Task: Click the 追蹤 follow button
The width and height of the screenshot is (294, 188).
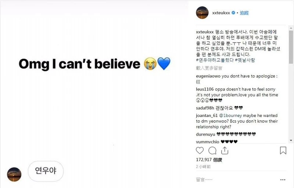Action: click(244, 13)
